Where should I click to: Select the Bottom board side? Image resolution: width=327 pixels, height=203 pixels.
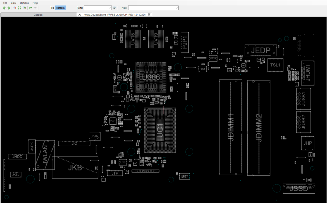pos(60,8)
